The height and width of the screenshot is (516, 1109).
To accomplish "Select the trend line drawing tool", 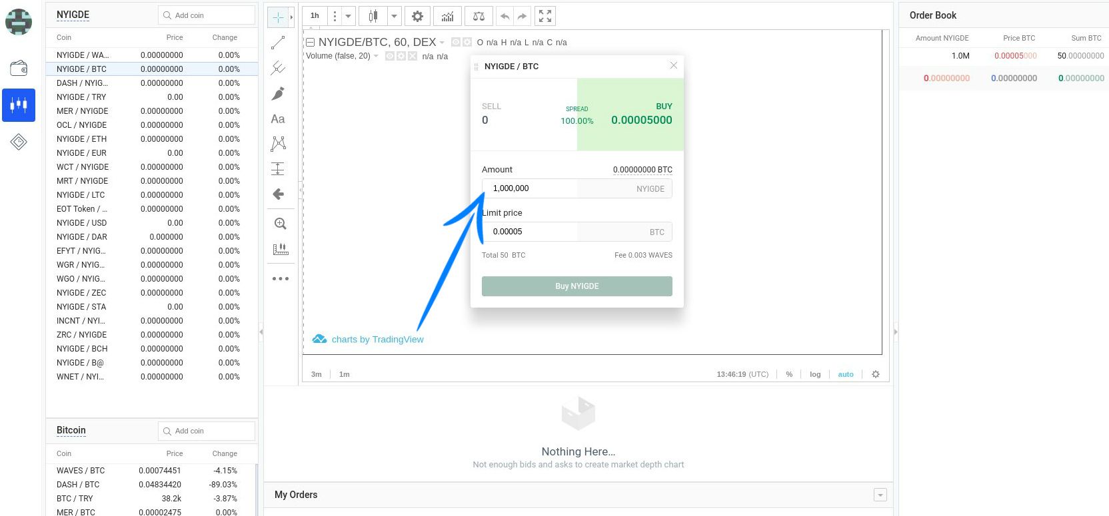I will [278, 43].
